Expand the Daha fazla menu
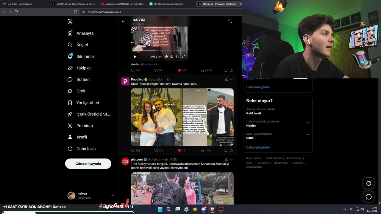381x214 pixels. (82, 149)
